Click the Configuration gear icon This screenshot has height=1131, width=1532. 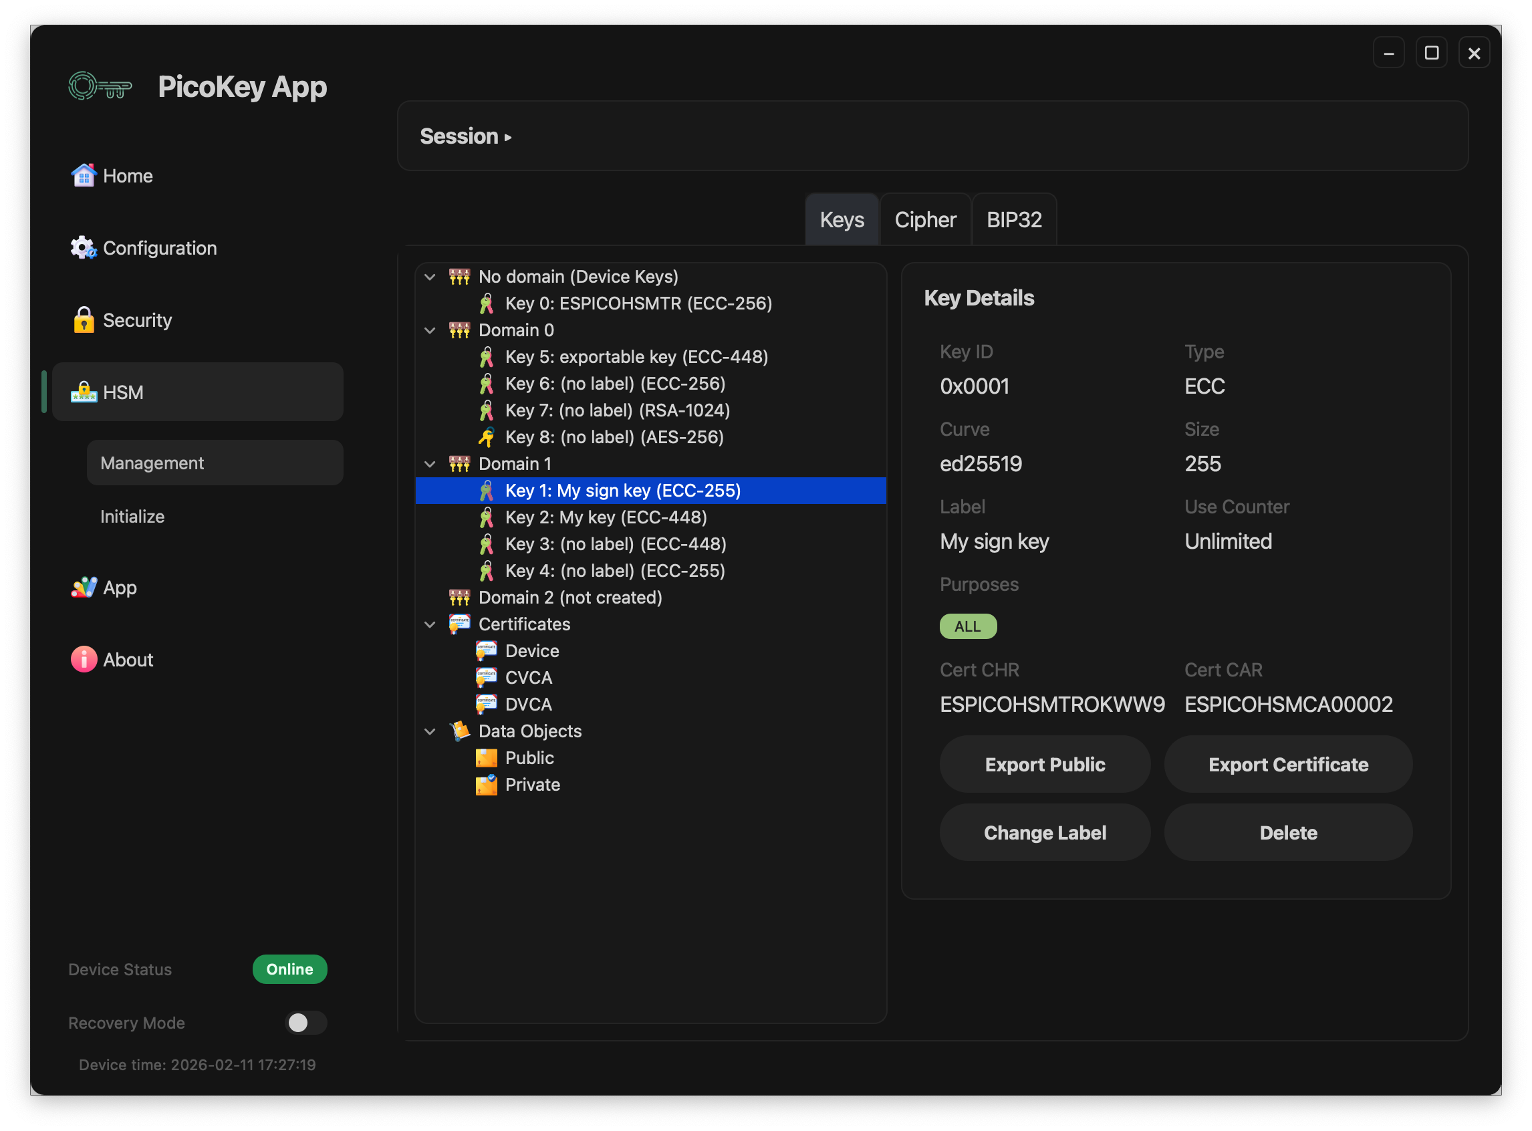[84, 248]
